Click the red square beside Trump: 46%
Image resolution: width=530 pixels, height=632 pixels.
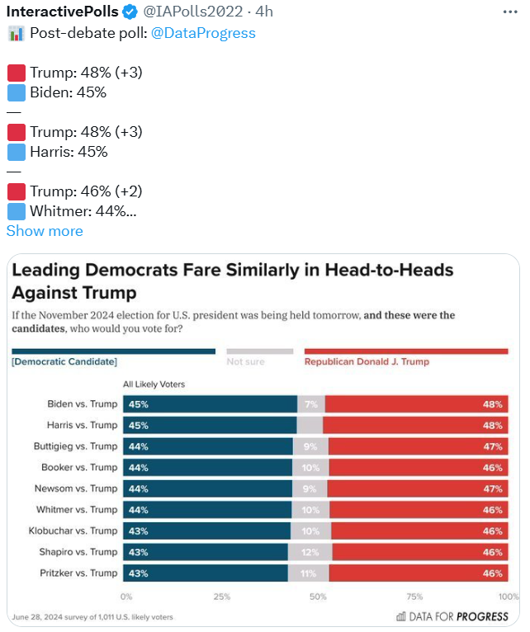[16, 191]
